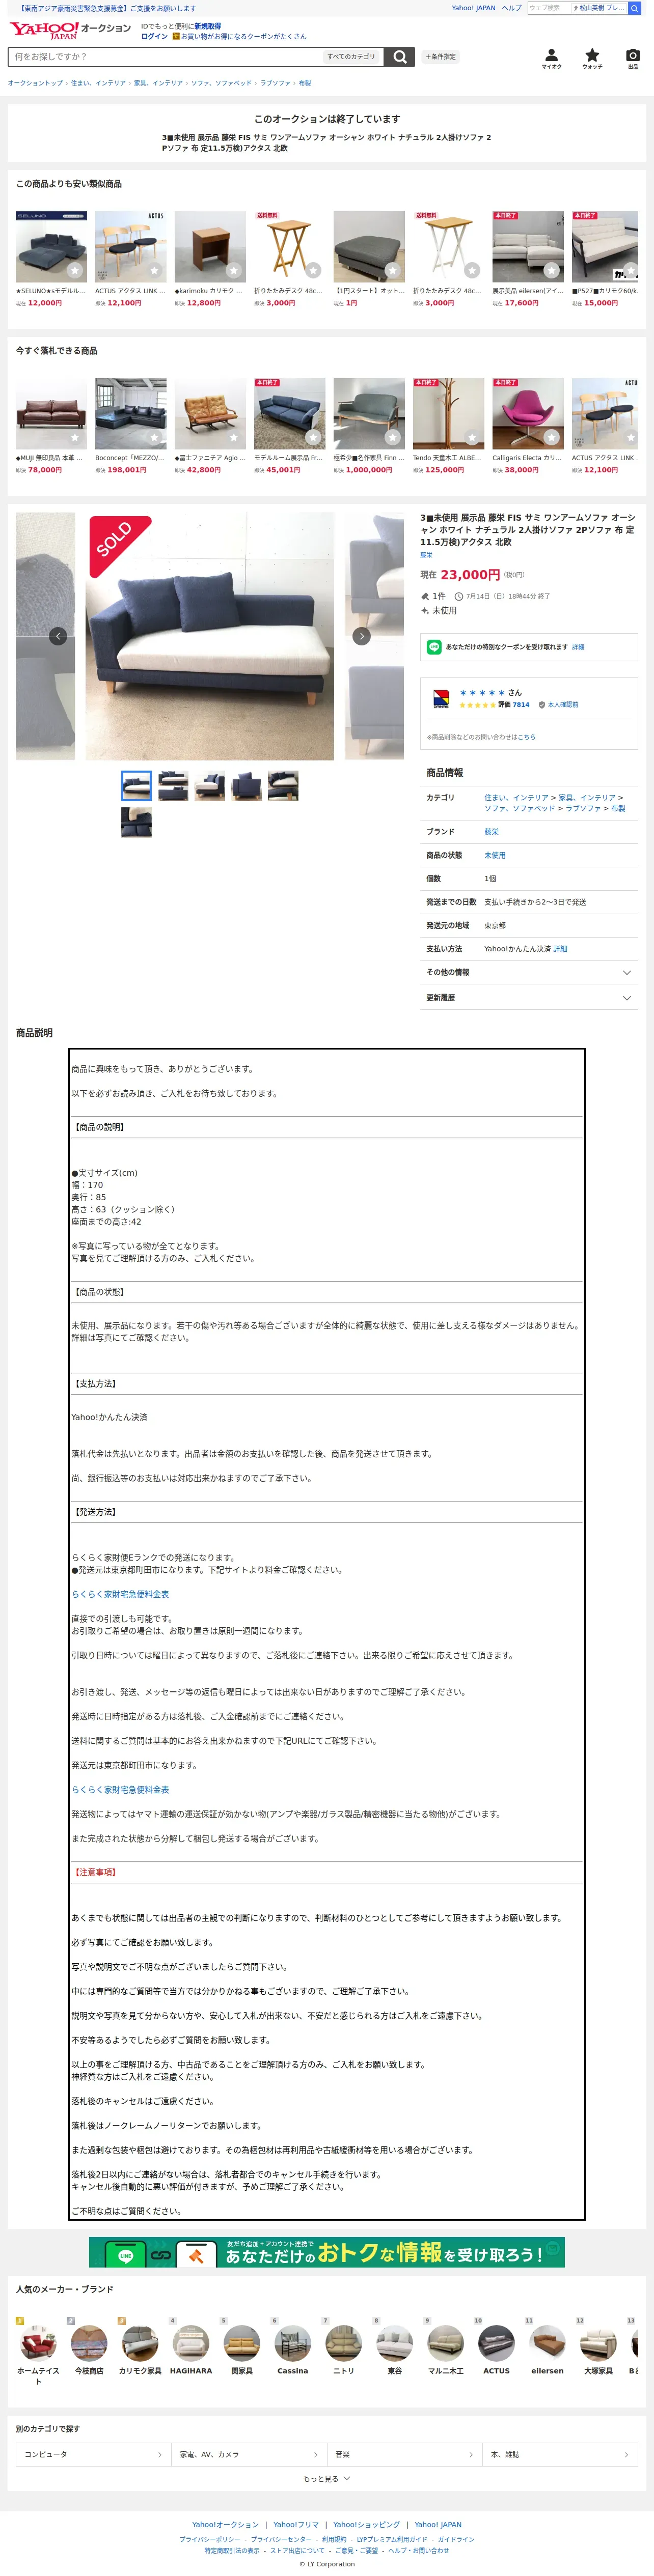The width and height of the screenshot is (654, 2576).
Task: Open ホームテイスト brand circle icon
Action: tap(38, 2343)
